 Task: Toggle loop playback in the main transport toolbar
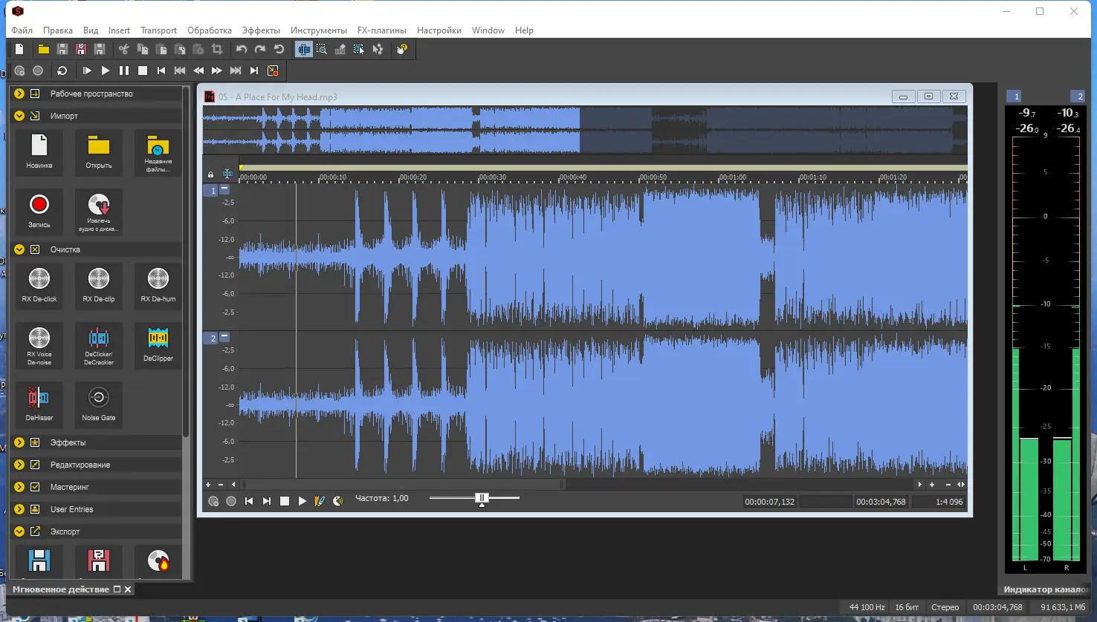62,71
